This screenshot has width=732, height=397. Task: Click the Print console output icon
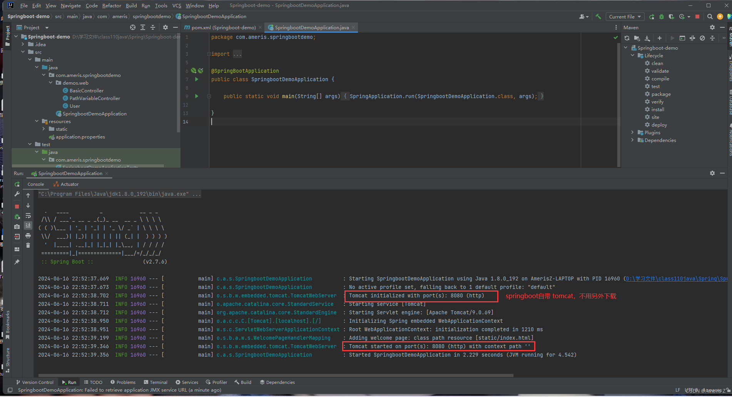coord(28,235)
